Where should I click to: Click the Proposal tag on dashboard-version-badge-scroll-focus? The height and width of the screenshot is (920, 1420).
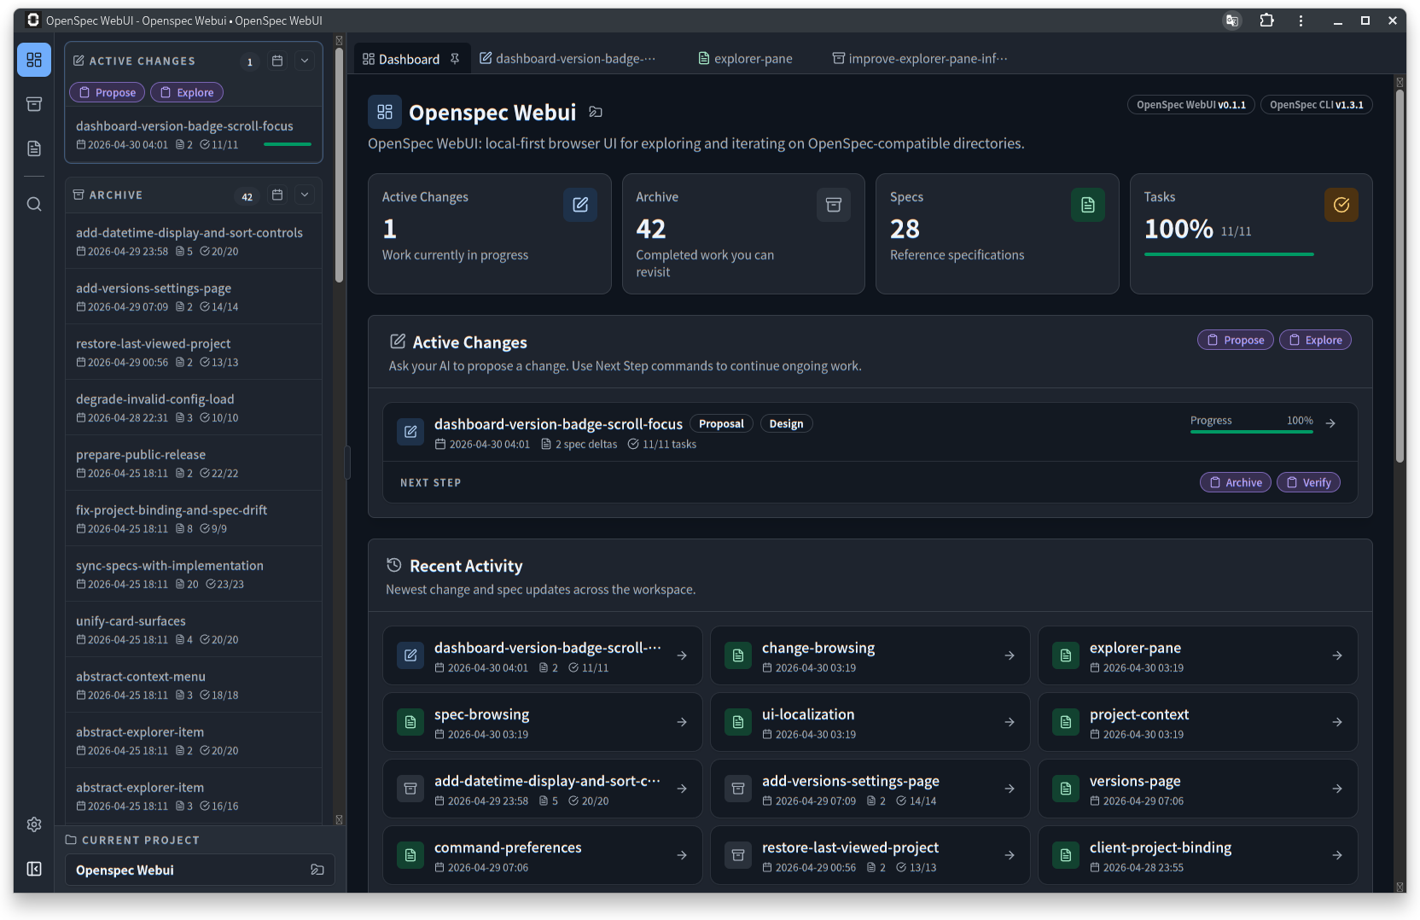pyautogui.click(x=721, y=423)
